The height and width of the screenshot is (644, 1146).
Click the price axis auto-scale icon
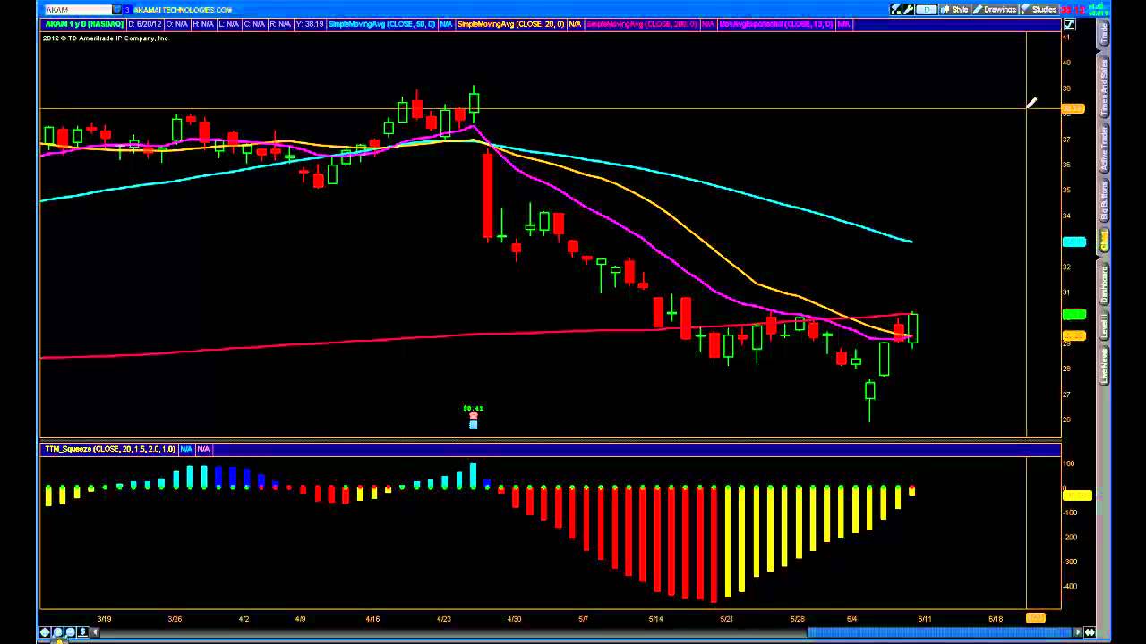tap(1069, 24)
